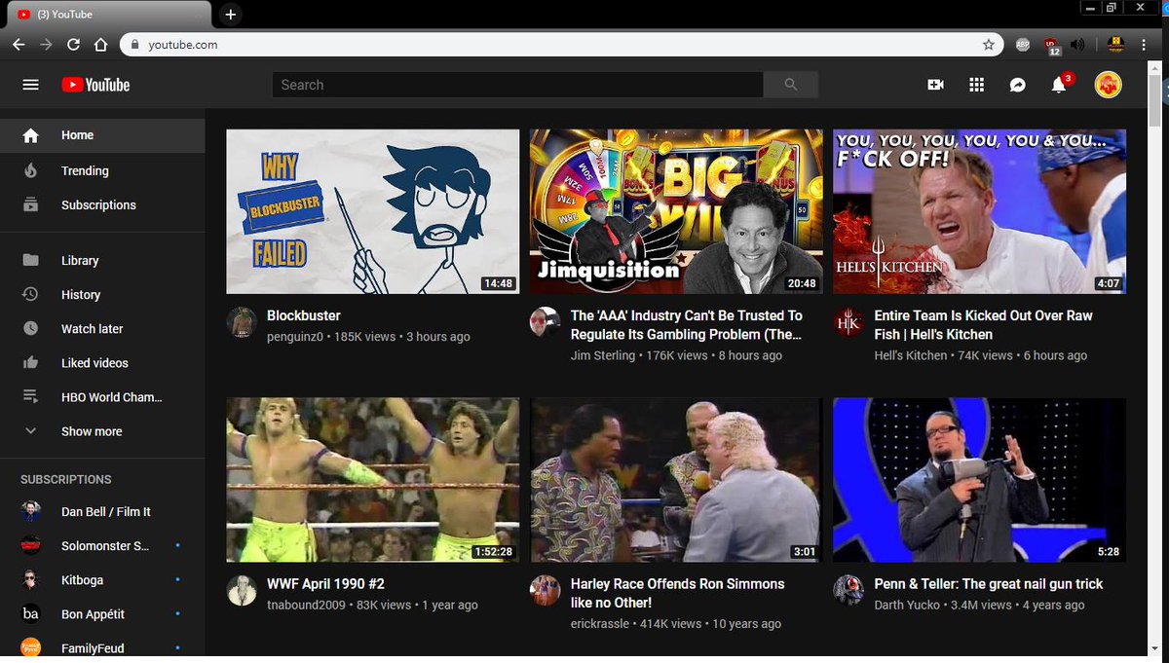The image size is (1169, 663).
Task: Click the Penn nail gun thumbnail
Action: [980, 480]
